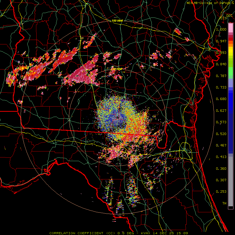
Task: Select the 1.000 legend value
Action: (221, 29)
